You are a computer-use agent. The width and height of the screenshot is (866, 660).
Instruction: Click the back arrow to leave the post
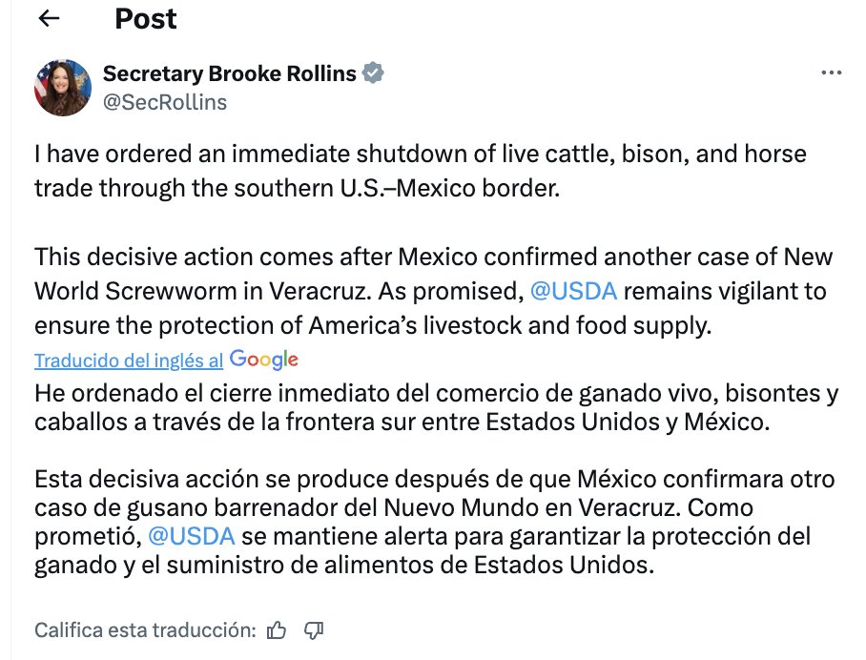(x=50, y=18)
